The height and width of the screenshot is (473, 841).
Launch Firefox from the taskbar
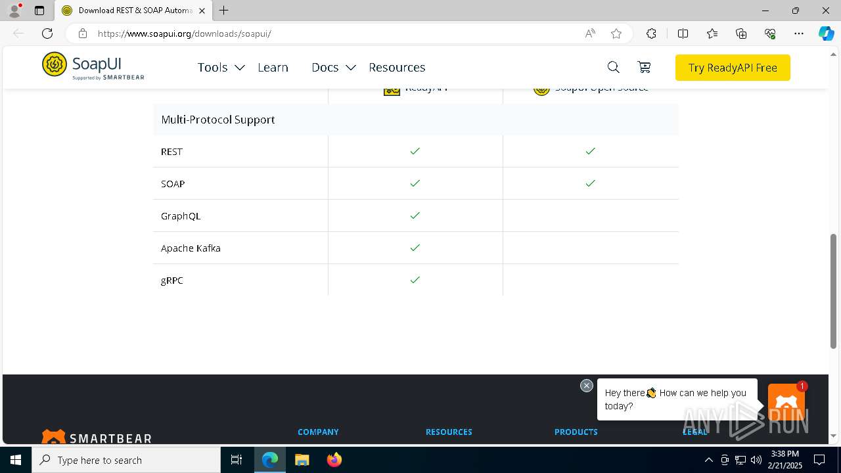click(x=334, y=460)
